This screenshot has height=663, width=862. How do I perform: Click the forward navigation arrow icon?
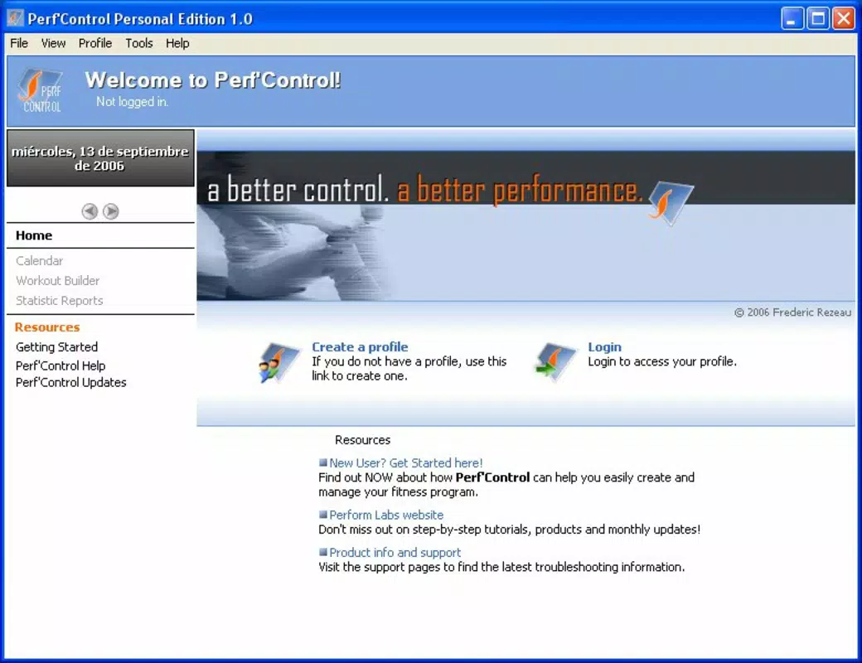coord(111,211)
